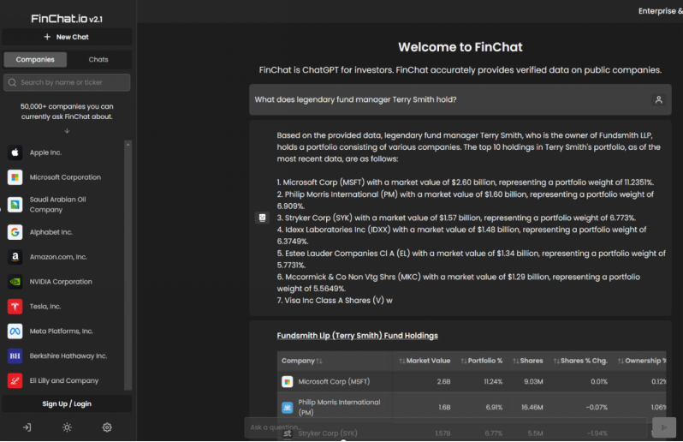Click the Tesla logo icon
The height and width of the screenshot is (442, 683).
pos(15,307)
